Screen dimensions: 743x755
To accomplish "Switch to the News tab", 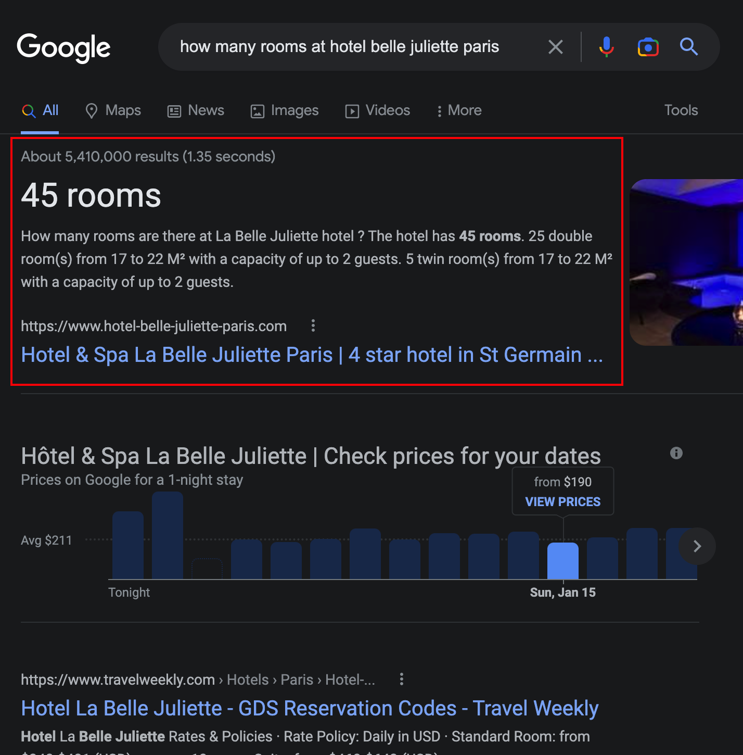I will coord(196,110).
